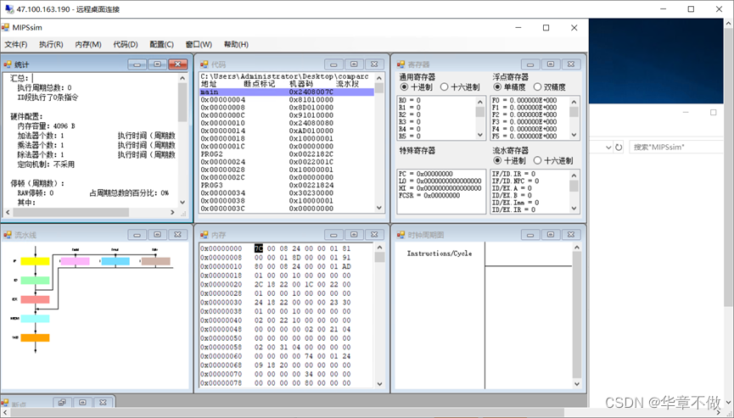This screenshot has height=418, width=734.
Task: Select the main code row
Action: tap(287, 92)
